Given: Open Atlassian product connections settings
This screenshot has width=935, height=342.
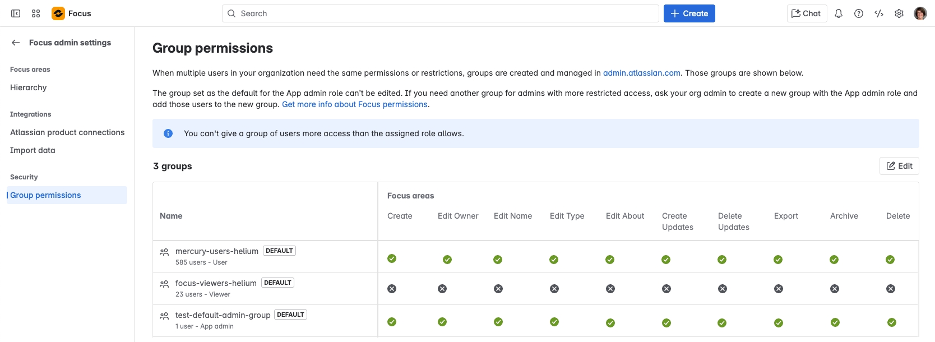Looking at the screenshot, I should (67, 132).
